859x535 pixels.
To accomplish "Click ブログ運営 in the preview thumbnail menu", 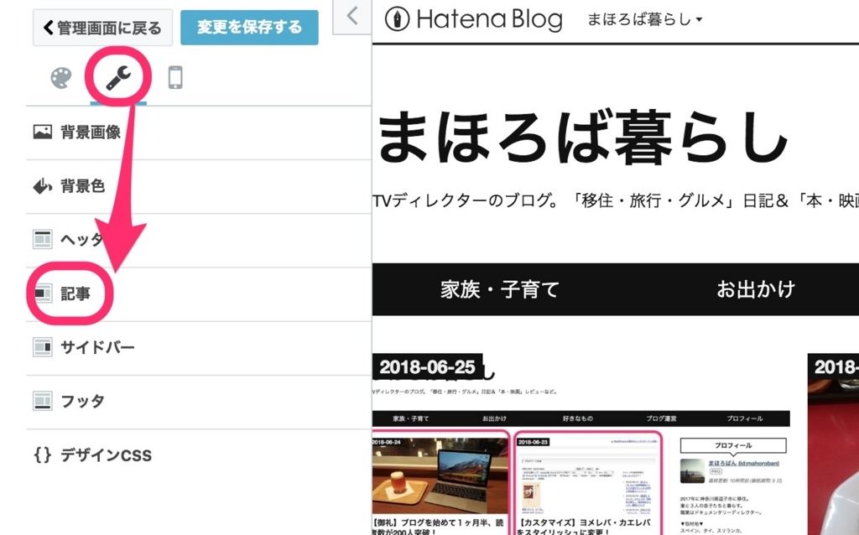I will (661, 418).
